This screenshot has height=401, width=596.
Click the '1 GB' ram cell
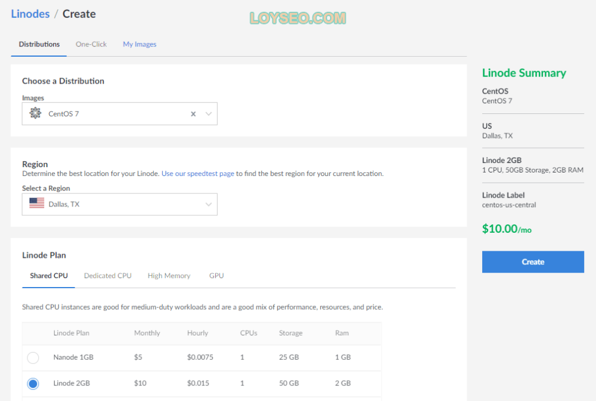[343, 357]
